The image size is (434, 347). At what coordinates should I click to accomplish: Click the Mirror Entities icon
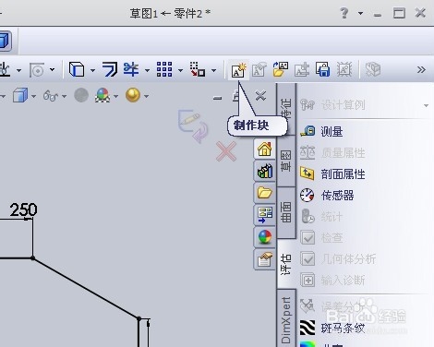click(131, 69)
